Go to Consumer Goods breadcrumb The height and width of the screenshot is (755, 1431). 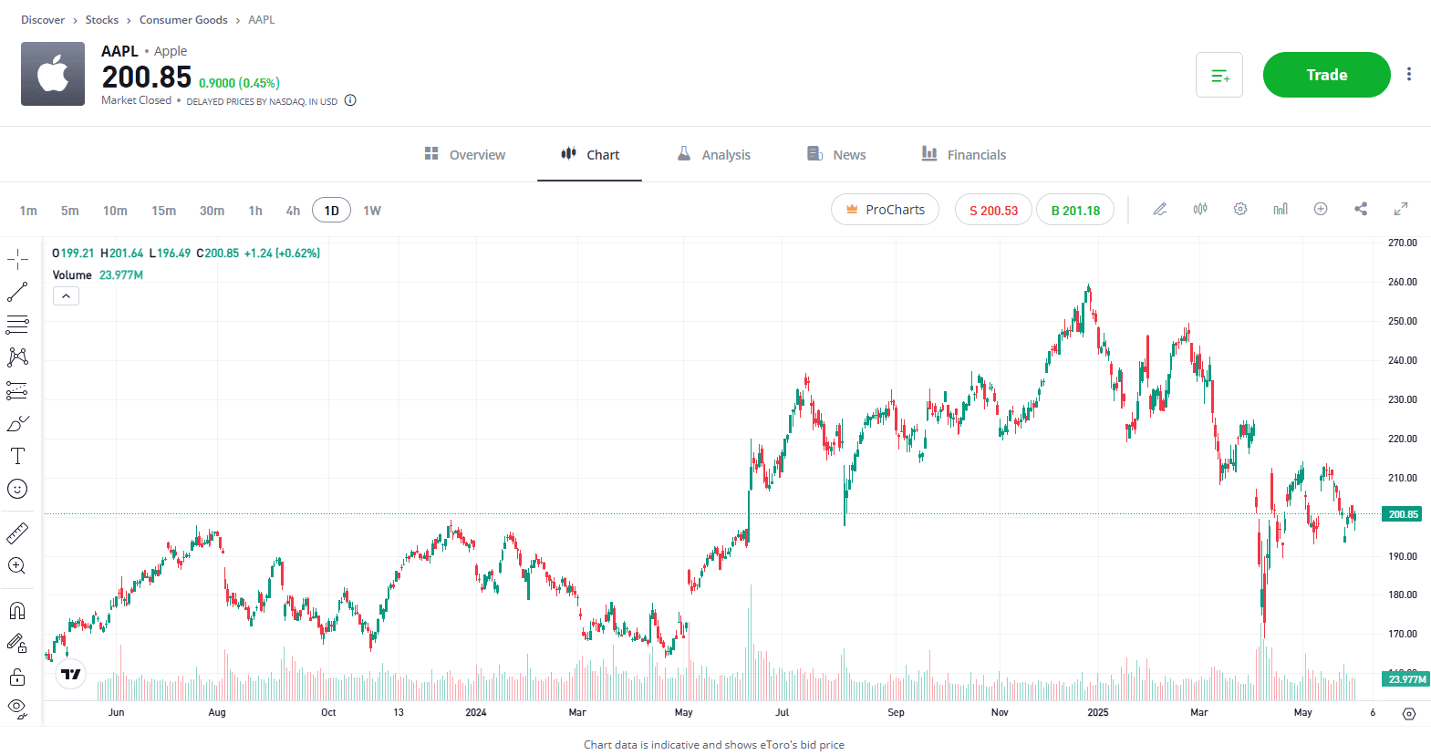pos(183,19)
